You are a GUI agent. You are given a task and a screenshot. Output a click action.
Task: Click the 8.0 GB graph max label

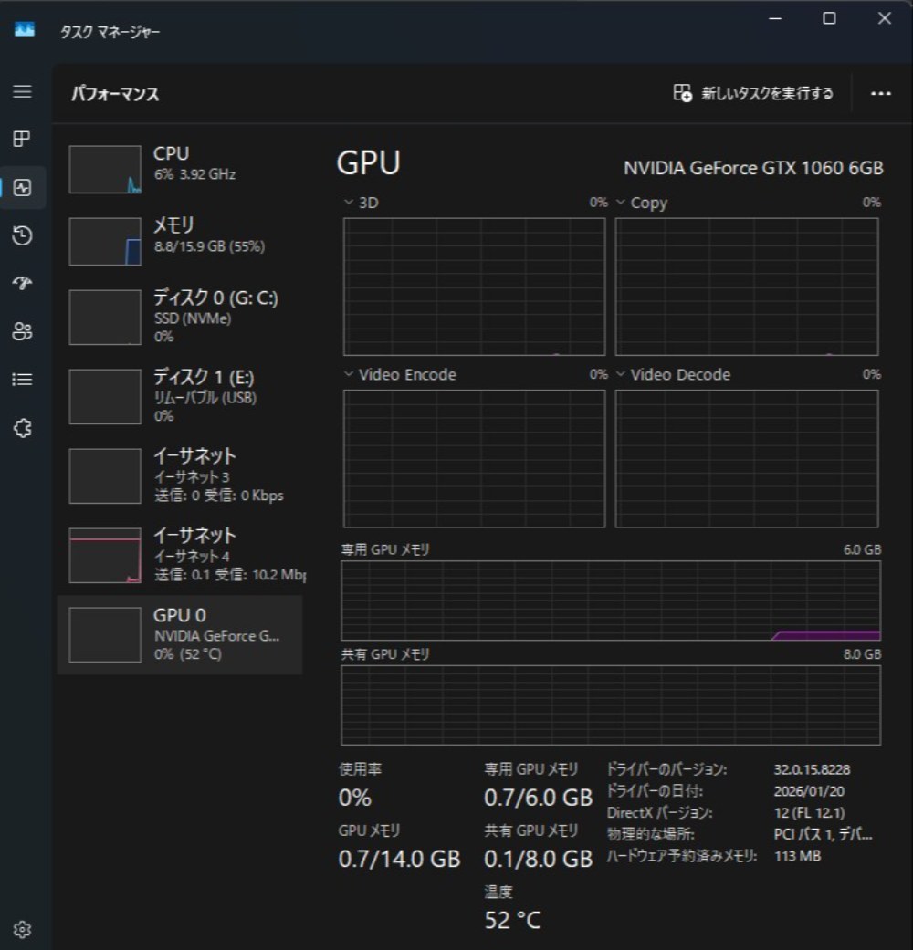[x=862, y=654]
